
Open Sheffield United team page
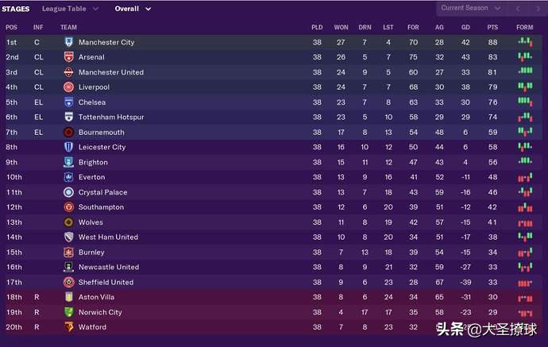click(106, 282)
